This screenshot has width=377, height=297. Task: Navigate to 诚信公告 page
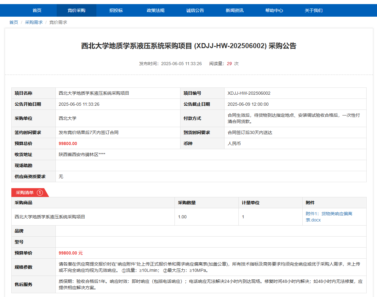[x=195, y=10]
